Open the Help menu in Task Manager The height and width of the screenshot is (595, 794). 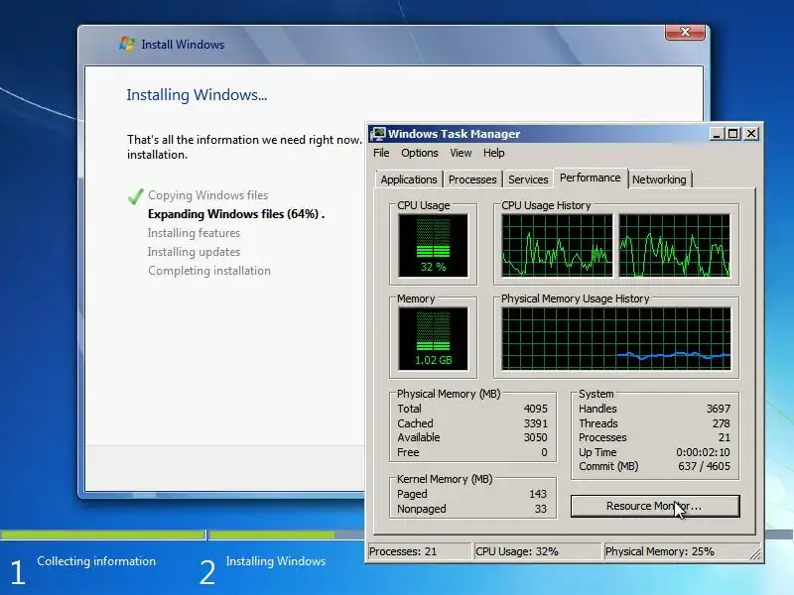click(493, 153)
